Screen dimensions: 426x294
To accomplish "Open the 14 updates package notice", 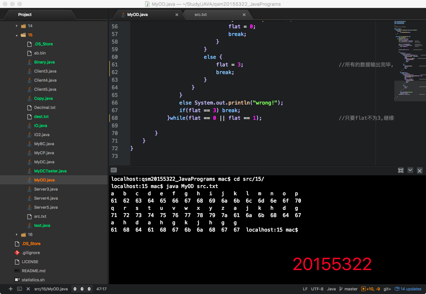I will (408, 289).
